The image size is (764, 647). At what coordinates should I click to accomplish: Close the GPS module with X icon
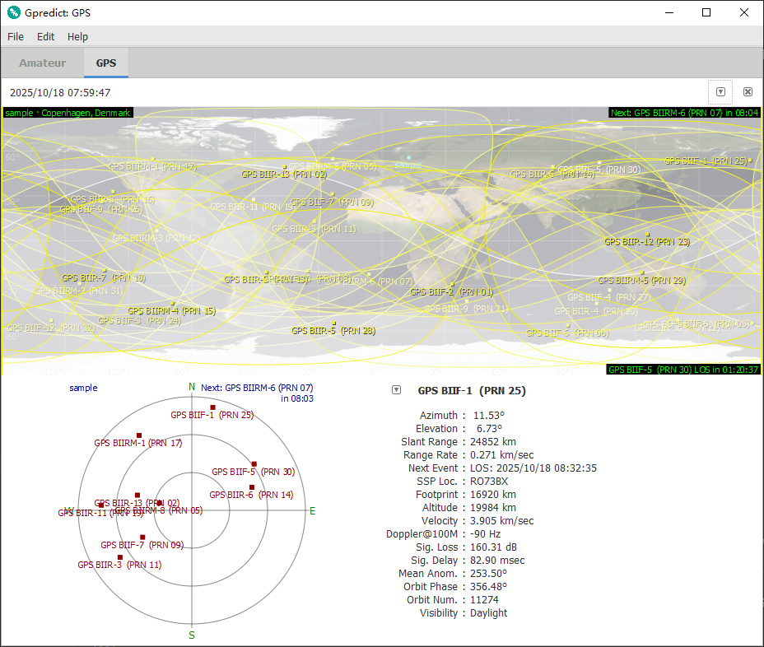(x=748, y=92)
